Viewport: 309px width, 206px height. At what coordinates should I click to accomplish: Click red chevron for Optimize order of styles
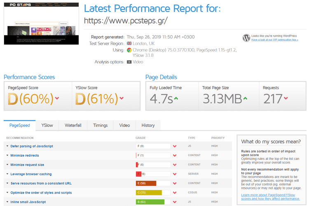click(x=175, y=192)
